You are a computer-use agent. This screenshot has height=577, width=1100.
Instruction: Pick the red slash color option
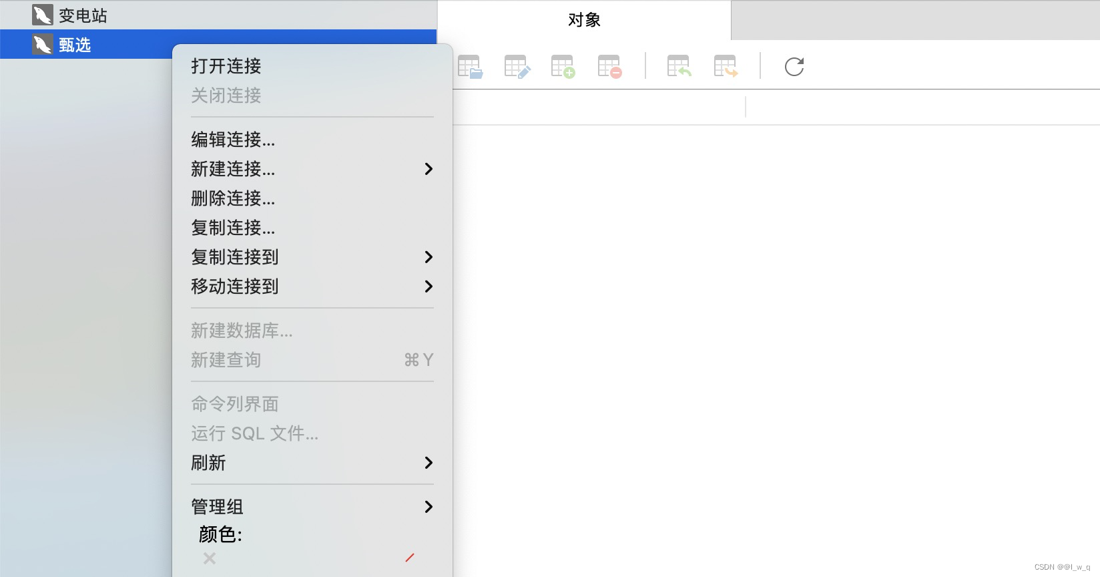410,558
